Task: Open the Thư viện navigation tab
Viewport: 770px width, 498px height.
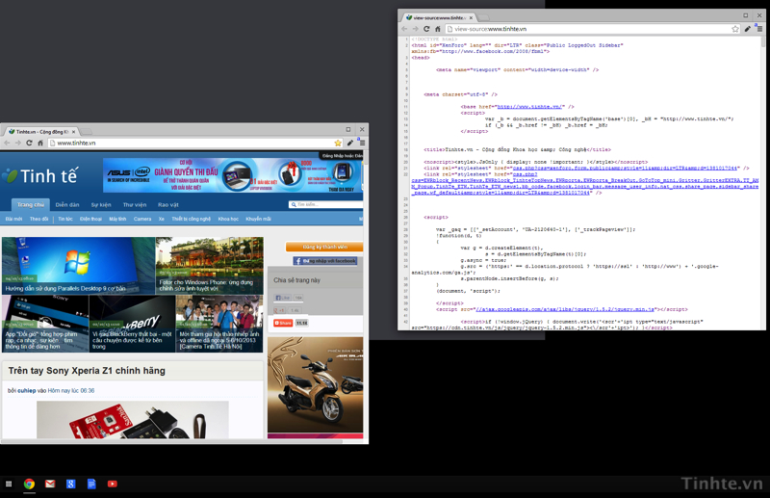Action: [135, 204]
